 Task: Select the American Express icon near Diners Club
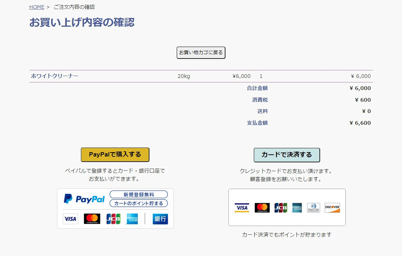(297, 207)
